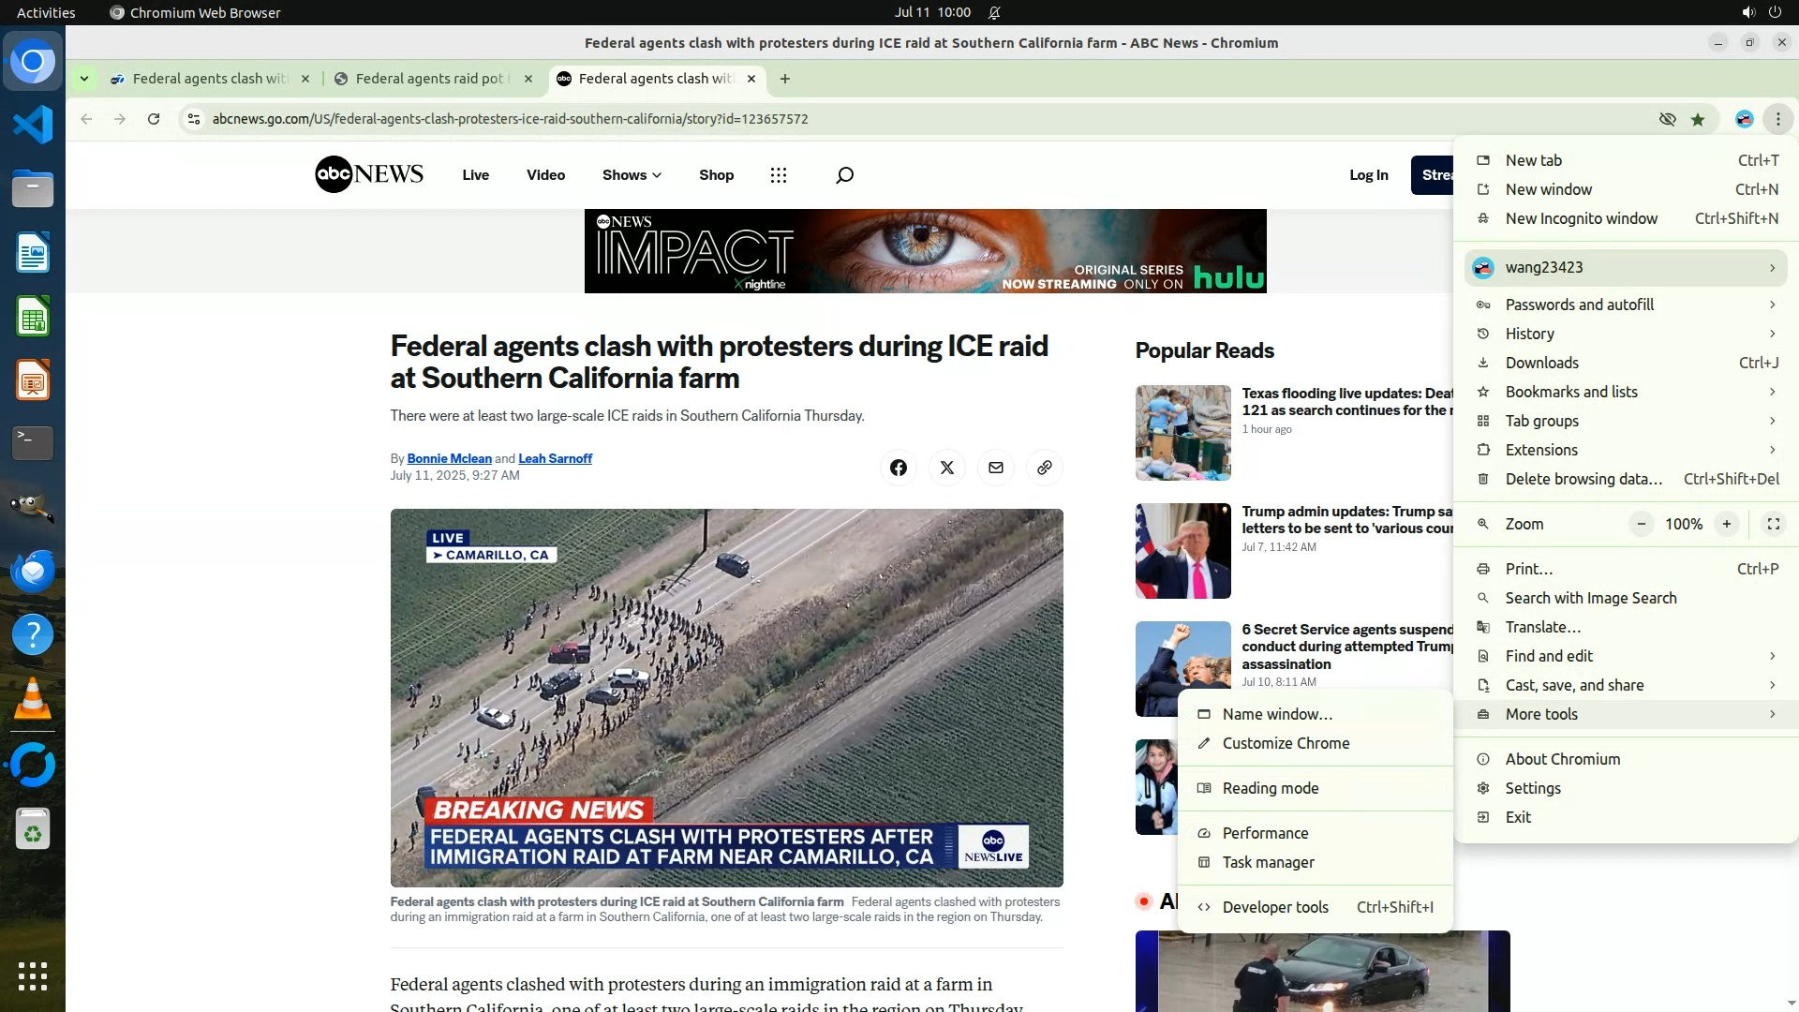Click the email share icon
This screenshot has height=1012, width=1799.
pos(995,468)
